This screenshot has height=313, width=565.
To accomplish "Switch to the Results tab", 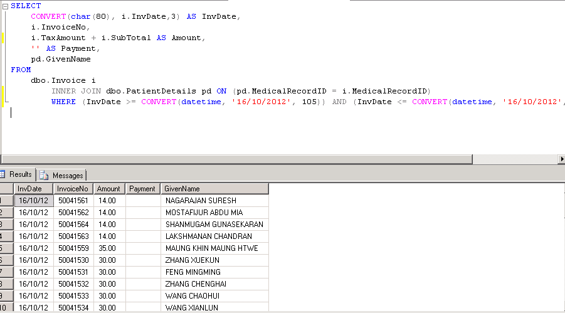I will (18, 174).
